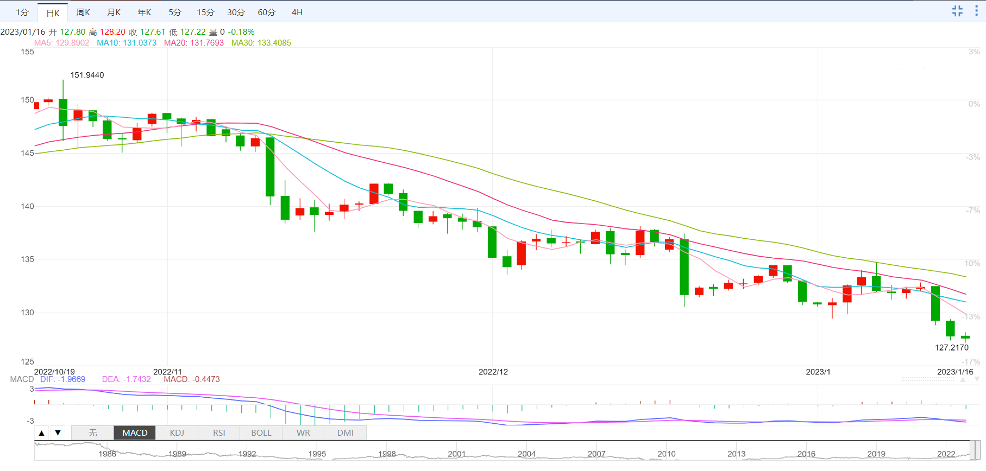Select the 15分 interval tab
The width and height of the screenshot is (986, 471).
coord(205,12)
